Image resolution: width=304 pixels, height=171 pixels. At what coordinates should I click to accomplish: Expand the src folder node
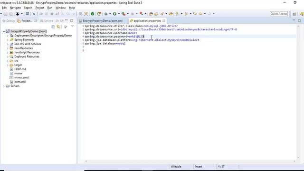8,61
